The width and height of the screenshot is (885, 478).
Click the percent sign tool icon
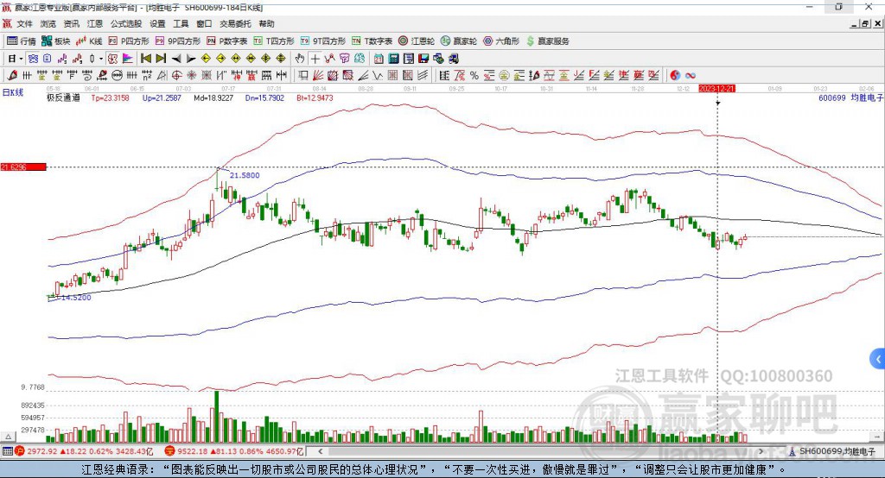pyautogui.click(x=474, y=76)
